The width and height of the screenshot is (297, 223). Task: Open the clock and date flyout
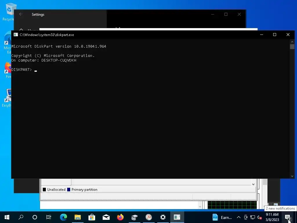272,217
